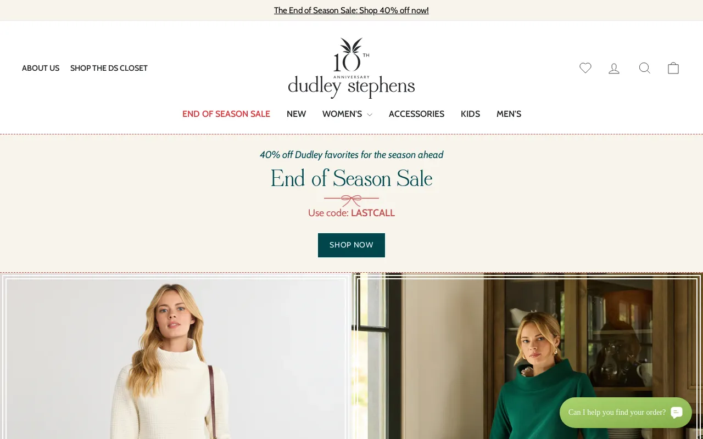Expand the Women's menu chevron

370,115
